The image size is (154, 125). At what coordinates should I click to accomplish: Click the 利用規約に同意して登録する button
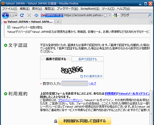pos(85,121)
